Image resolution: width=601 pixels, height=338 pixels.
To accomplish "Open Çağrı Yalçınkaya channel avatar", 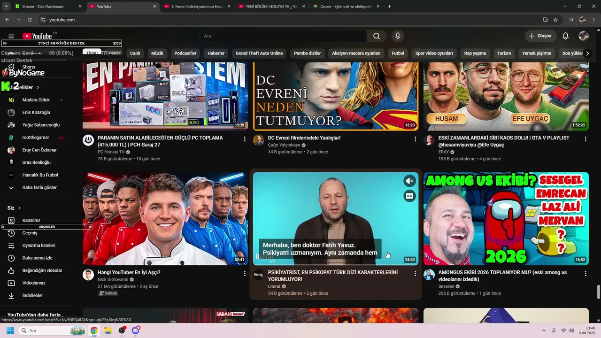I will [x=258, y=140].
